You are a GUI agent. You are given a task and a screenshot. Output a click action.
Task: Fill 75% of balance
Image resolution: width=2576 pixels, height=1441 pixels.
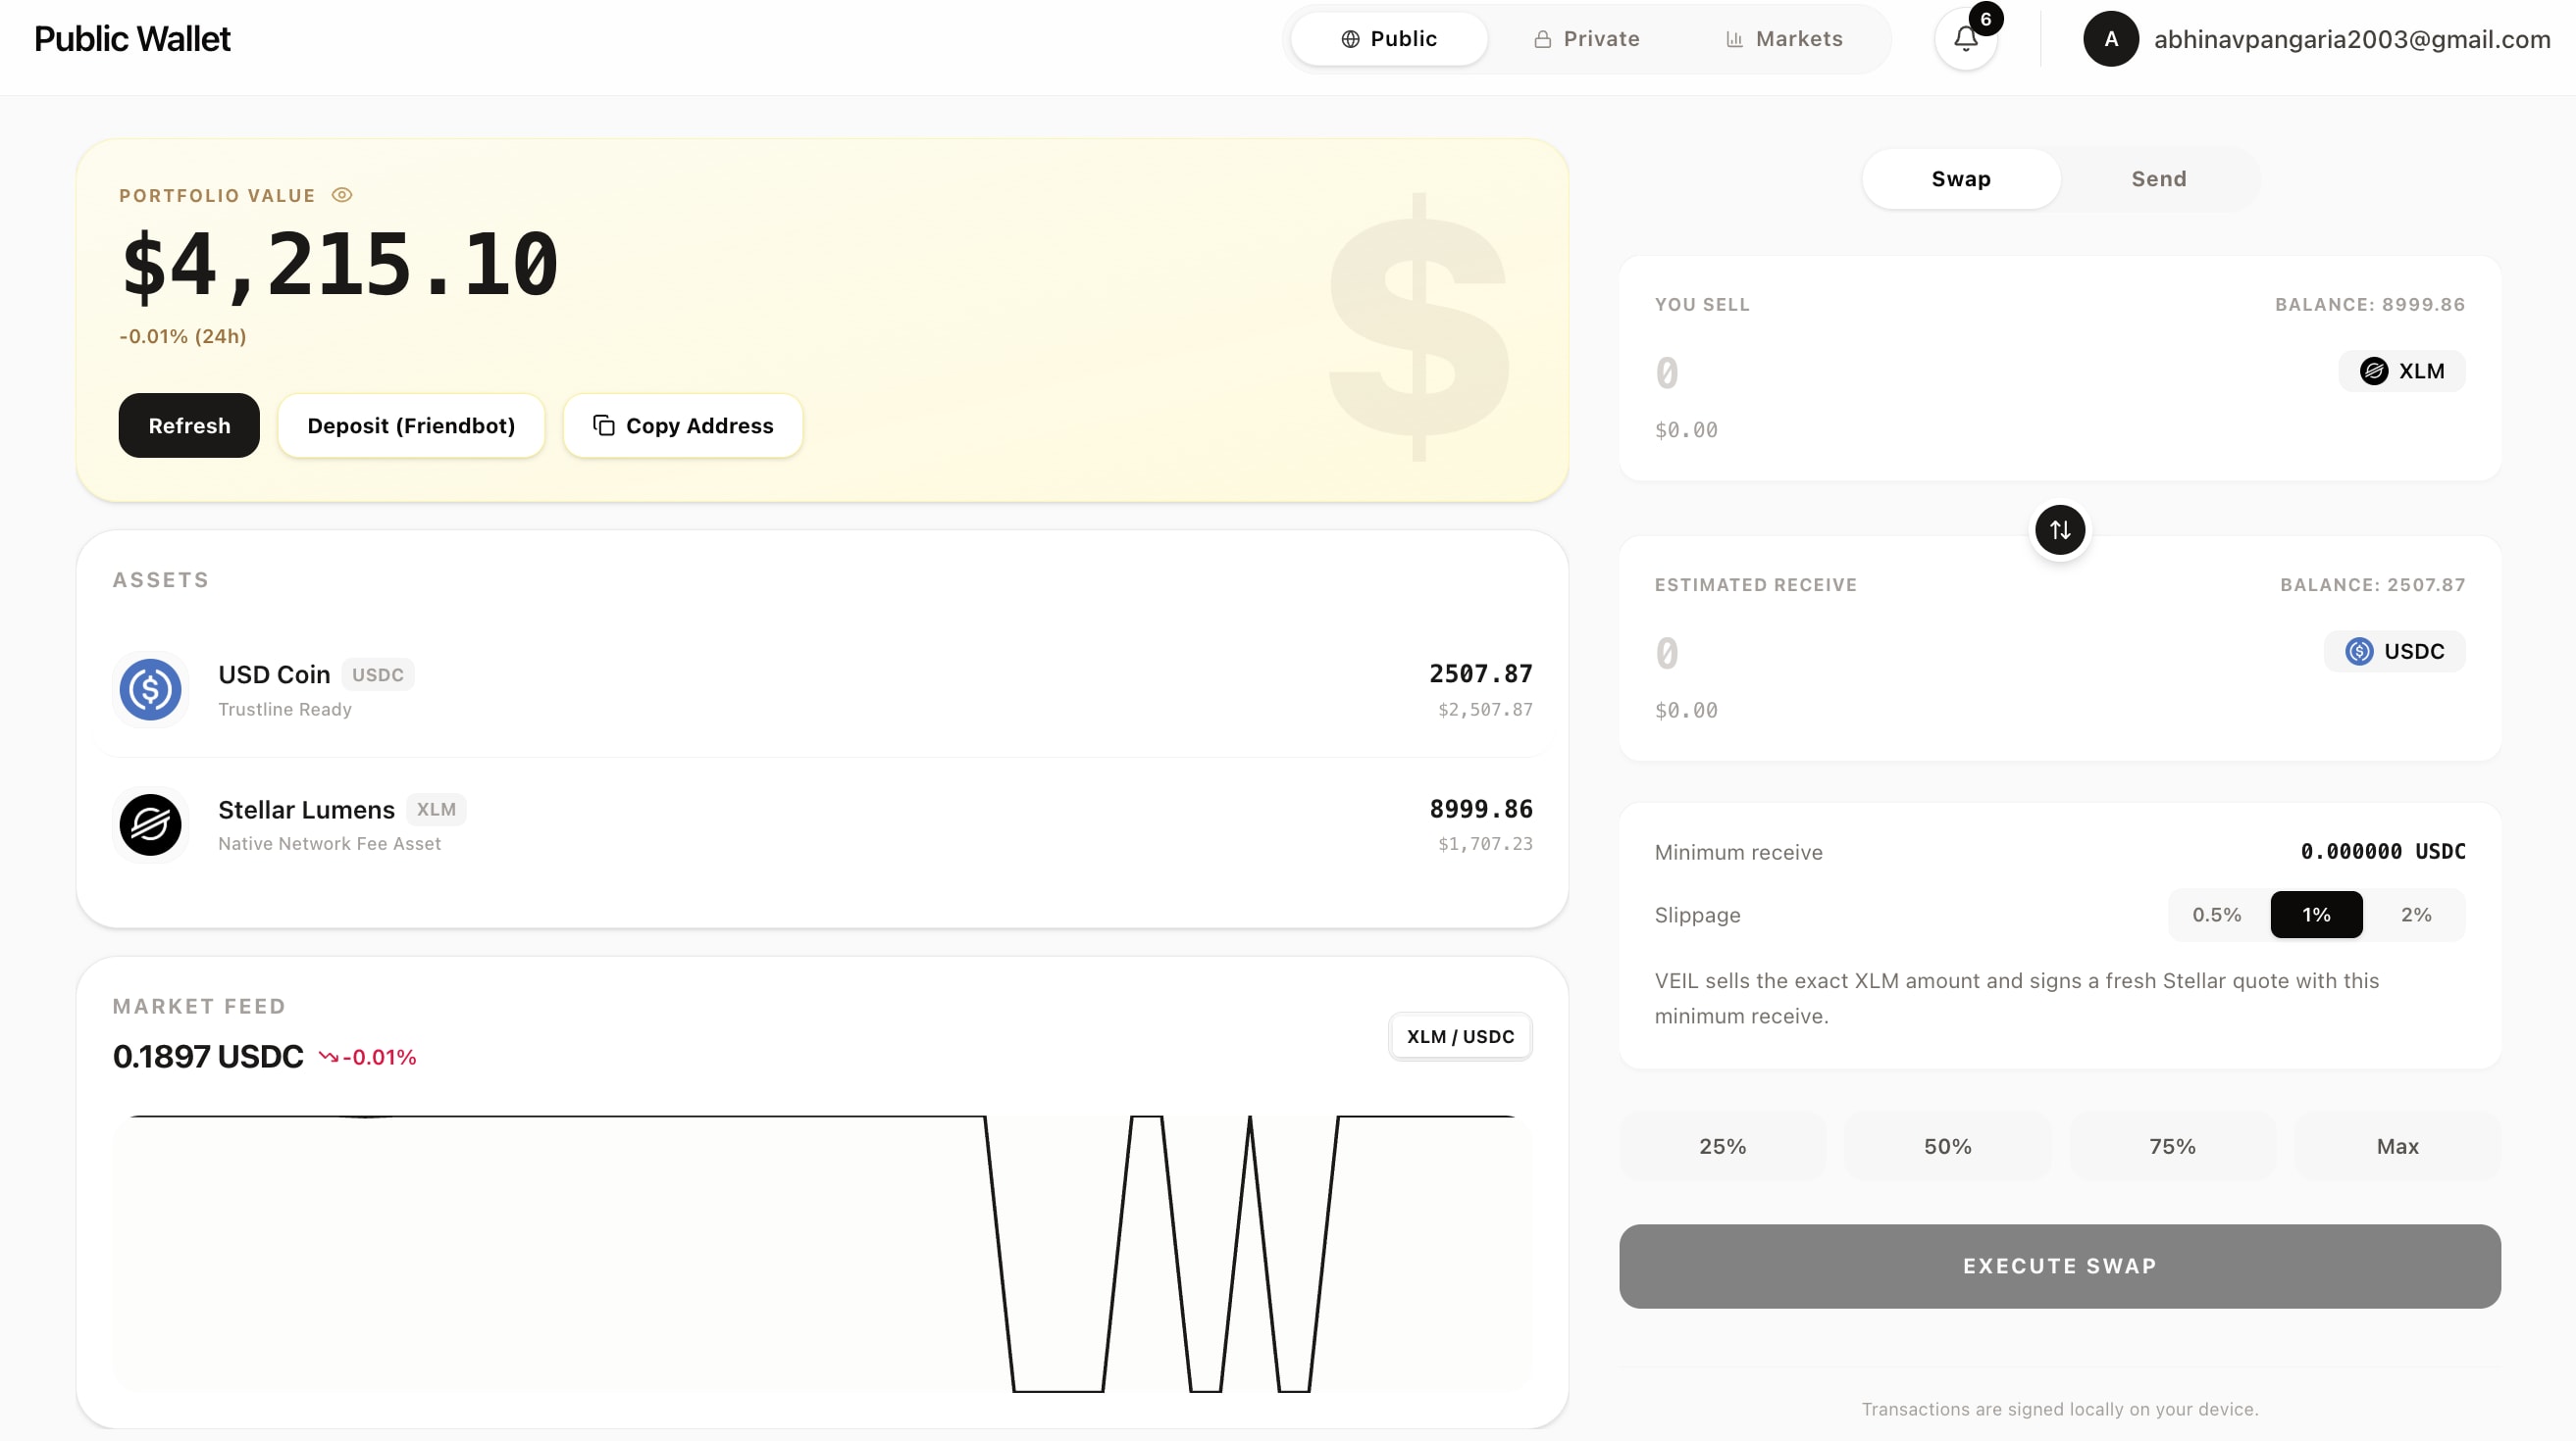2172,1146
